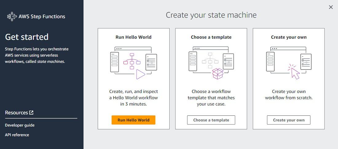Open the API reference link

[x=17, y=135]
